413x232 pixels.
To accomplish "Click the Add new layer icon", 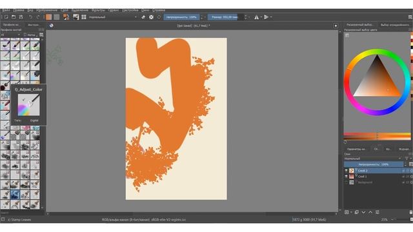I will point(347,212).
